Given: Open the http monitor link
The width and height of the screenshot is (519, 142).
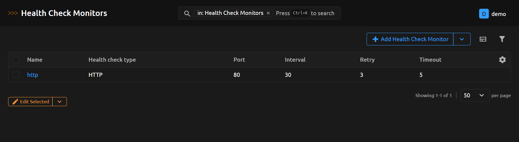Looking at the screenshot, I should 32,75.
